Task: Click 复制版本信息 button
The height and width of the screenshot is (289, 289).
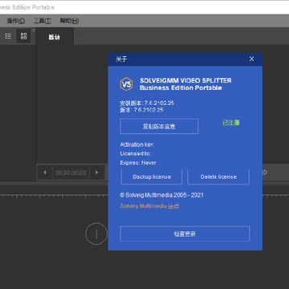Action: [x=159, y=126]
